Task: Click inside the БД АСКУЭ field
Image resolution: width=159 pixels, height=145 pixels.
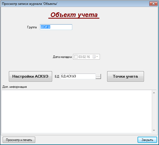Action: pyautogui.click(x=78, y=77)
